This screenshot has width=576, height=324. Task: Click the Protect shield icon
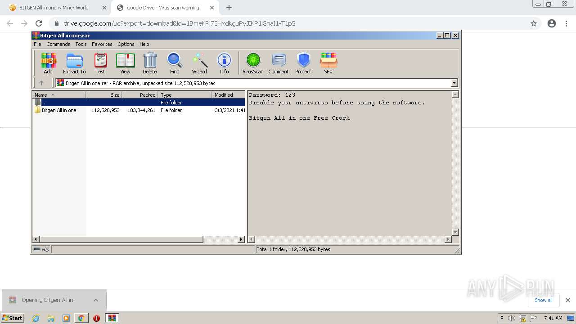click(303, 63)
